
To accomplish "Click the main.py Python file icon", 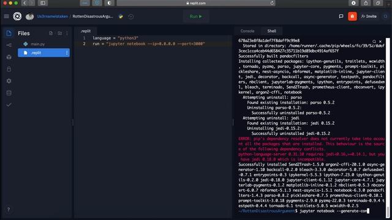I will [26, 44].
